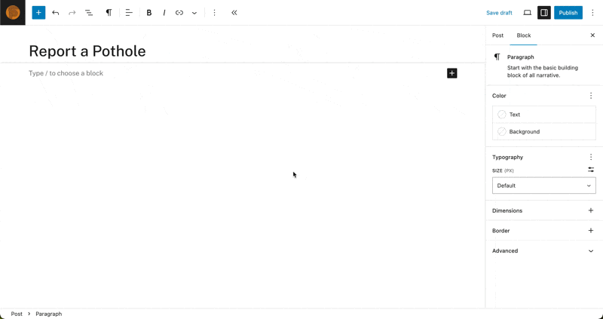Image resolution: width=603 pixels, height=319 pixels.
Task: Click the site logo to view posts
Action: point(13,13)
